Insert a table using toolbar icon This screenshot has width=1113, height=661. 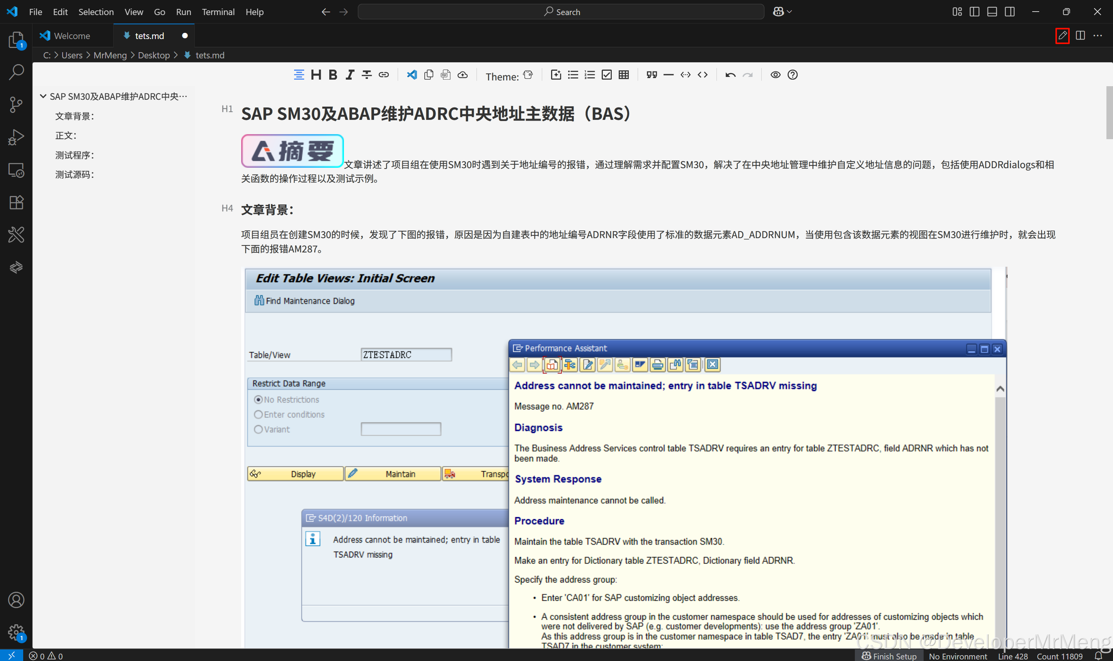pyautogui.click(x=624, y=75)
